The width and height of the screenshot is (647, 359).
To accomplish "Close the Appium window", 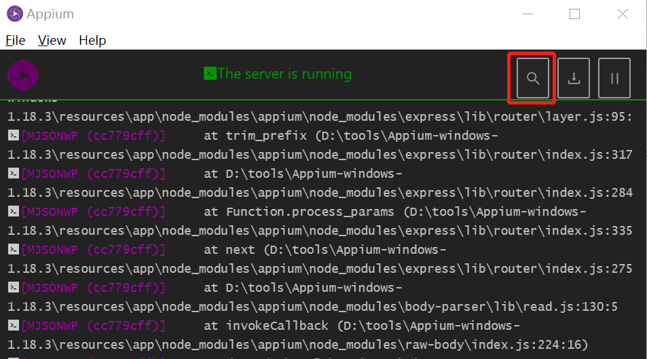I will tap(623, 14).
